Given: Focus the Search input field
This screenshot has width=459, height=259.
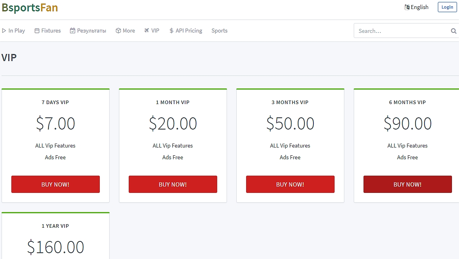Looking at the screenshot, I should coord(401,31).
